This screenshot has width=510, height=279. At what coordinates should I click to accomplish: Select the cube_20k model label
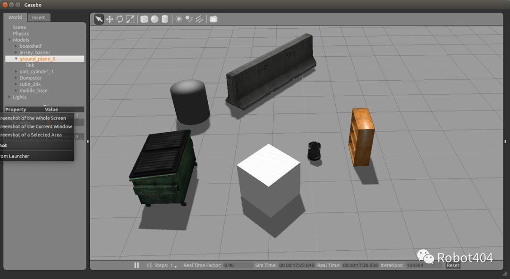(30, 84)
